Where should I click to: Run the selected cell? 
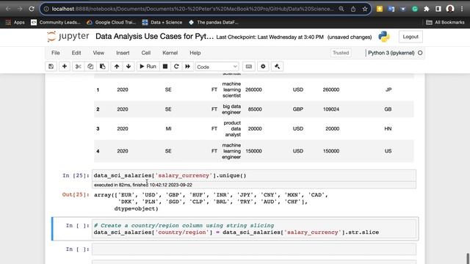(x=148, y=67)
